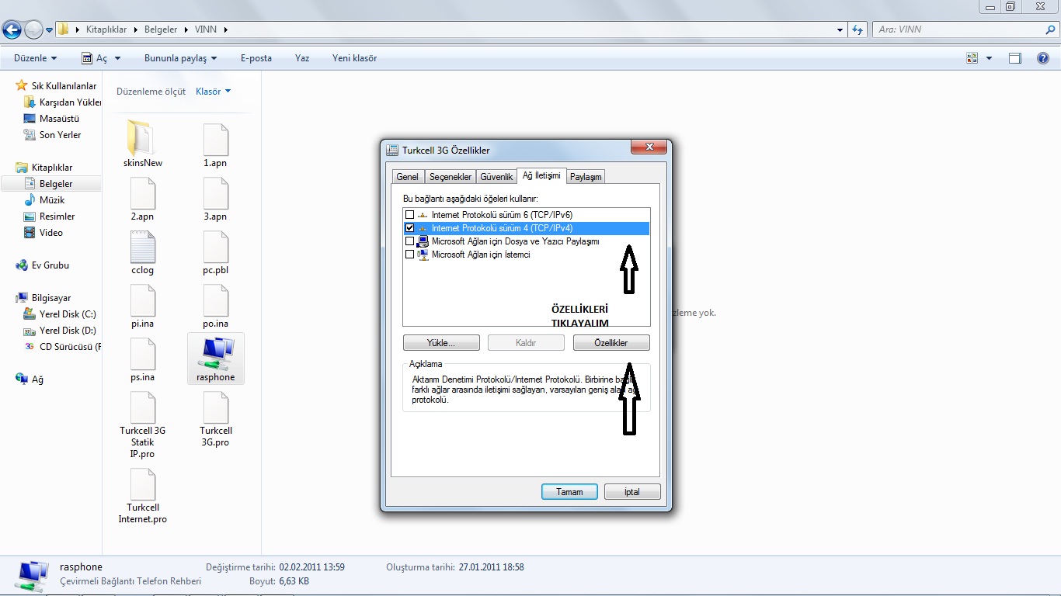
Task: Open the address bar history dropdown
Action: point(840,29)
